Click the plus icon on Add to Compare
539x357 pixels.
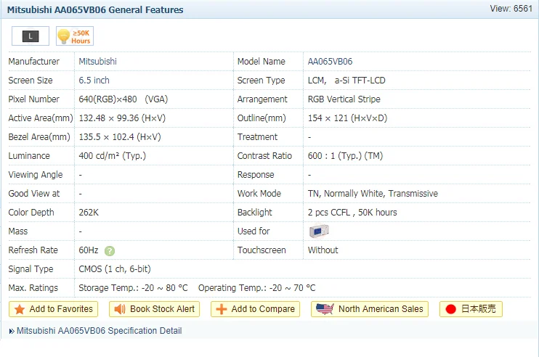click(221, 309)
